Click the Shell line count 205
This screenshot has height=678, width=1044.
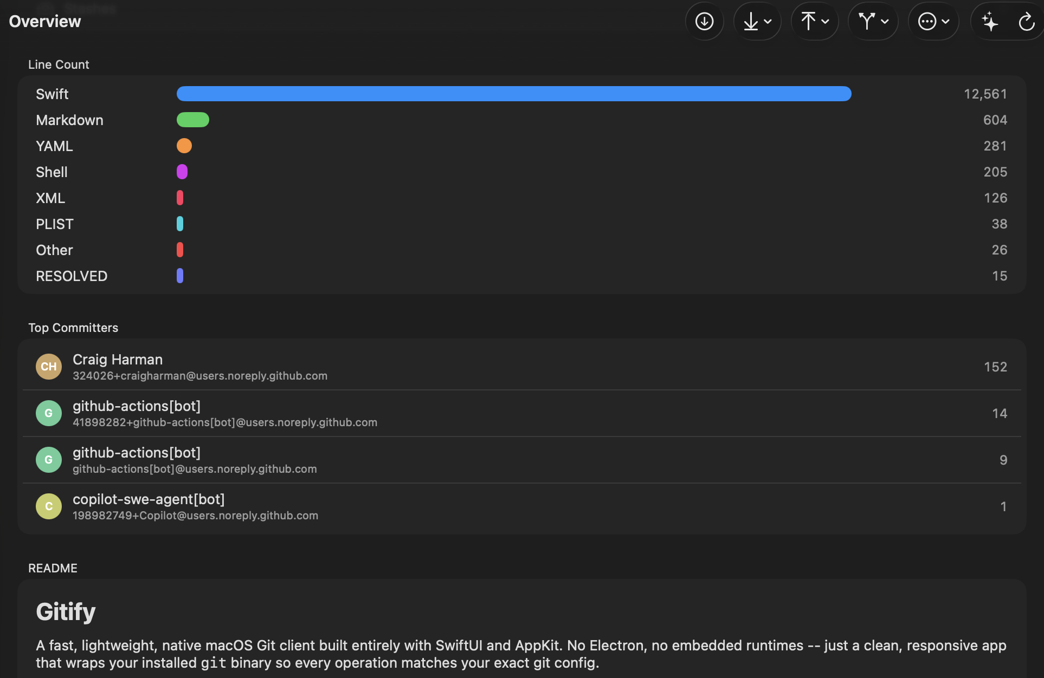[x=995, y=172]
